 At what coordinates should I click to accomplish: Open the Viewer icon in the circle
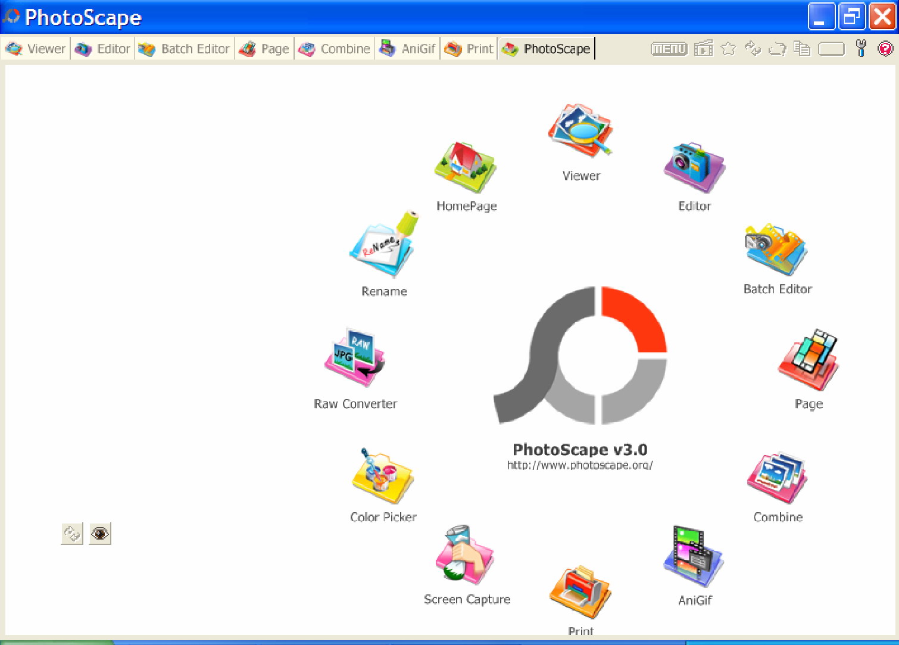click(x=580, y=131)
